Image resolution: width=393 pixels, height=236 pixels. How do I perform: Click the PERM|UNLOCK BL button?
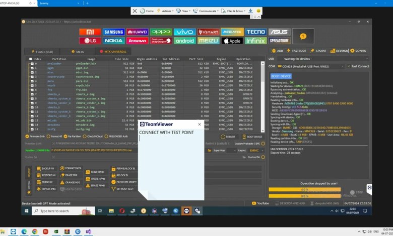point(123,169)
